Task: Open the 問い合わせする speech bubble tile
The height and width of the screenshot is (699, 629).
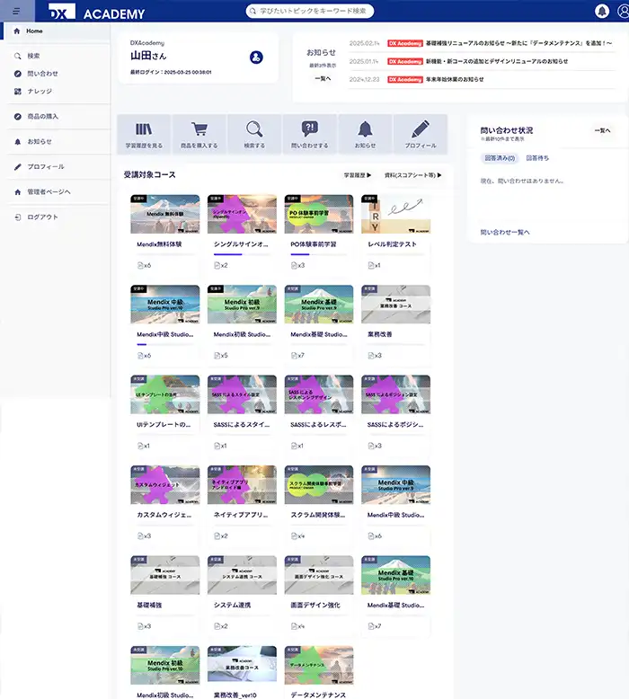Action: coord(309,134)
